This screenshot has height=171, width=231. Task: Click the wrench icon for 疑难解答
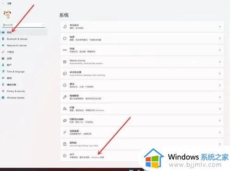tap(65, 97)
